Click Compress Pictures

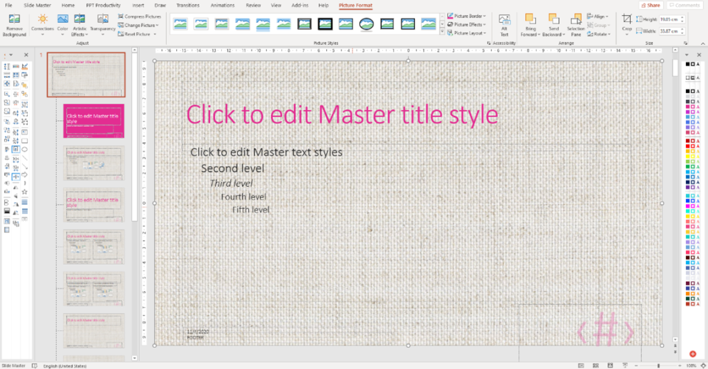pos(140,17)
